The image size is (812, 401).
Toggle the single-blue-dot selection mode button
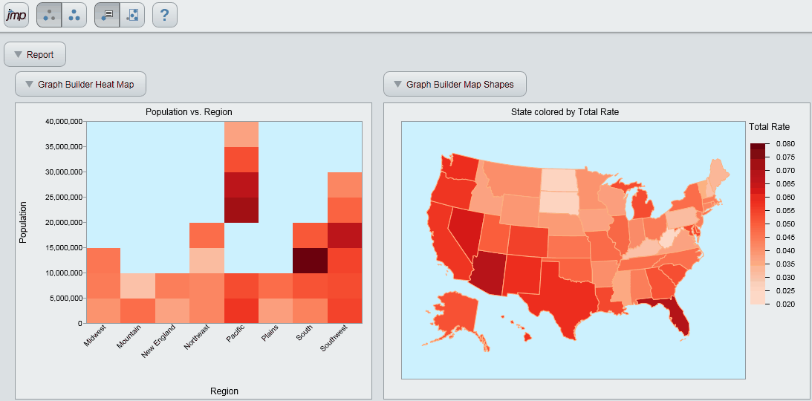pos(49,15)
